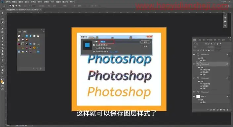Hide the 图层 1 layer
The image size is (233, 127).
click(x=194, y=96)
